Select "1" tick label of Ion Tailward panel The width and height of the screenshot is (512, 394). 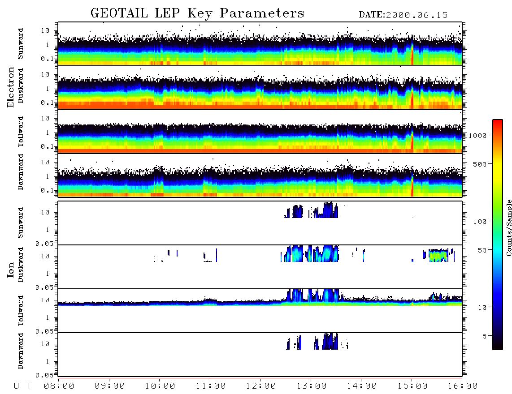coord(47,318)
